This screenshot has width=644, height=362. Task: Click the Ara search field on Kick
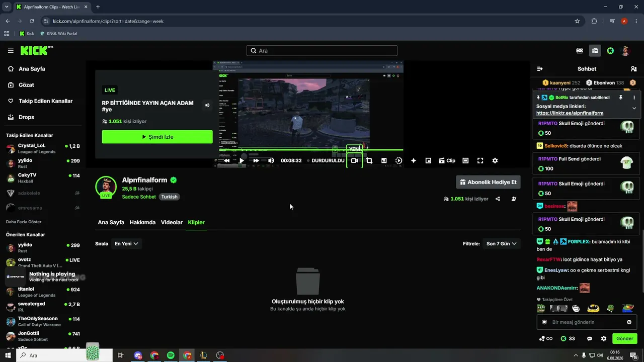(x=322, y=51)
